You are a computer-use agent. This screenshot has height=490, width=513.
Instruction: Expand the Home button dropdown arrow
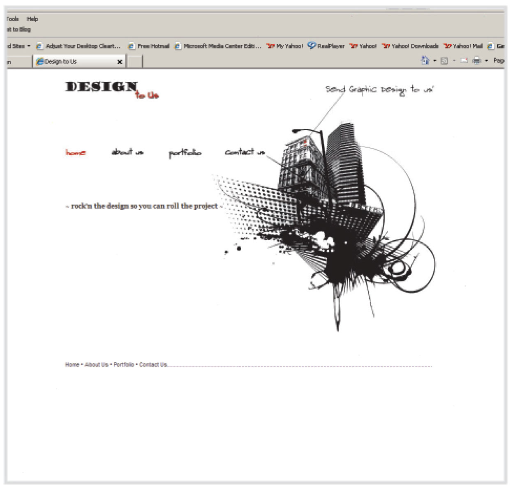coord(434,61)
